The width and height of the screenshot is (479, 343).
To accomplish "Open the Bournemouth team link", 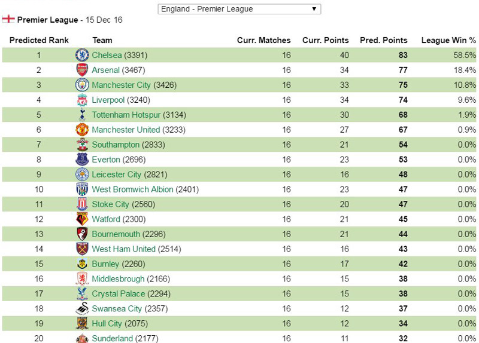I will click(116, 234).
